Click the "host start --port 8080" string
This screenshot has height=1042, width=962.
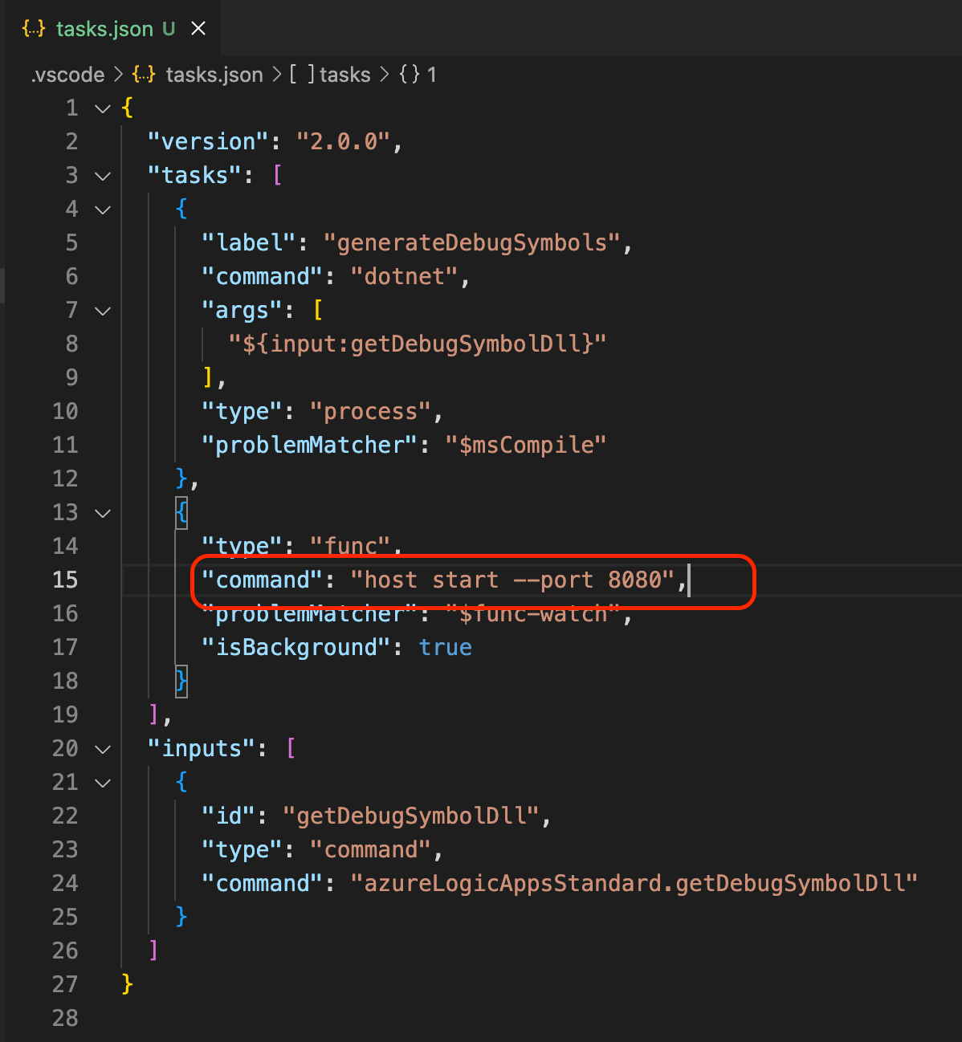click(x=512, y=580)
